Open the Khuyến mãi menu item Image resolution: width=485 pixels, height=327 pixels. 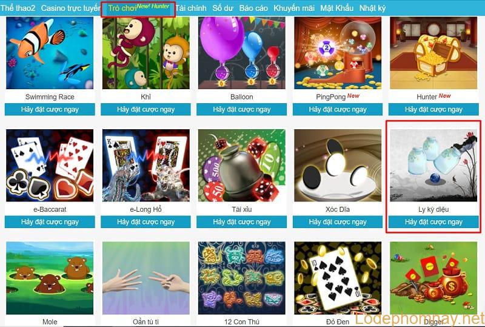pos(294,8)
